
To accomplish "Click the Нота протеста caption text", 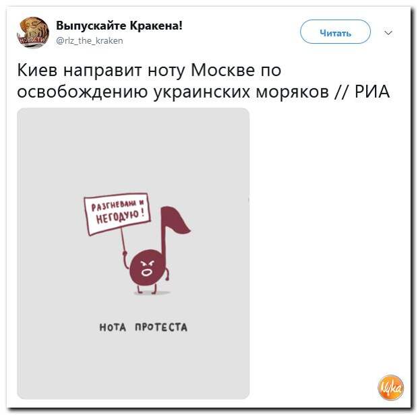I will click(144, 327).
